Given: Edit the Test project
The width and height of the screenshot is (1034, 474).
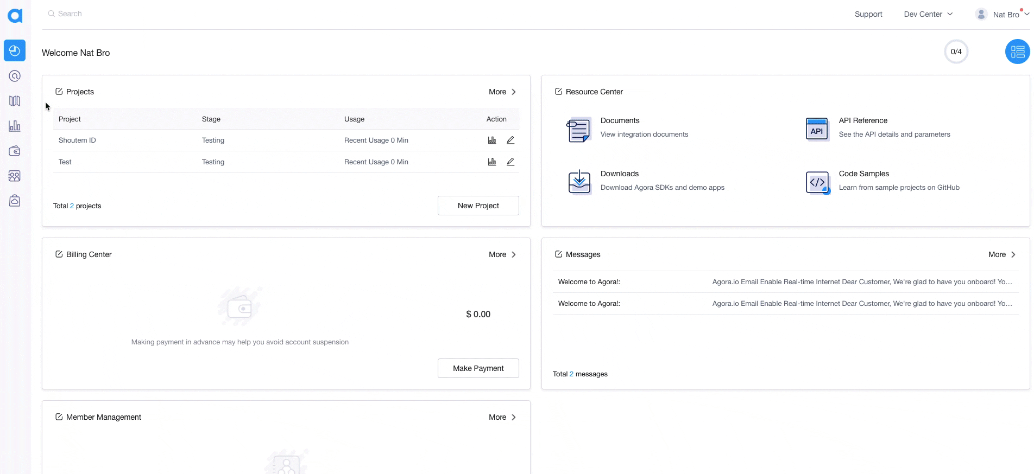Looking at the screenshot, I should (x=510, y=162).
